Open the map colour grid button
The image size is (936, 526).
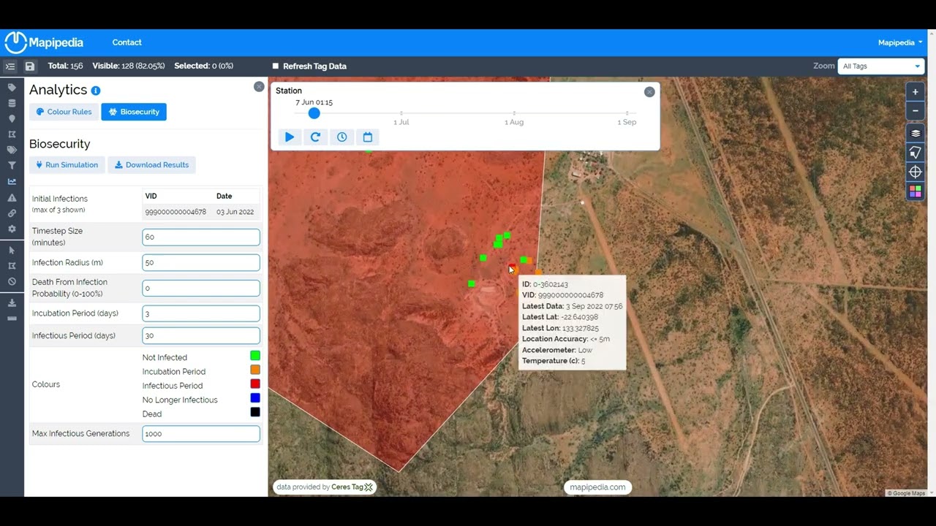915,191
